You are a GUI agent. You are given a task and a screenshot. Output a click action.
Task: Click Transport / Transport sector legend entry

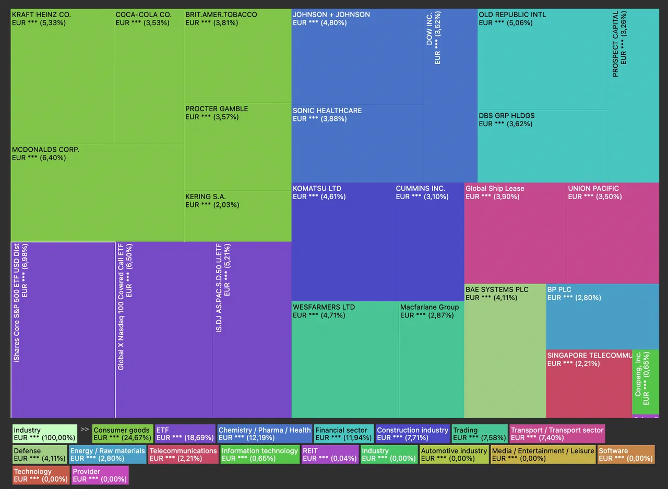(557, 434)
